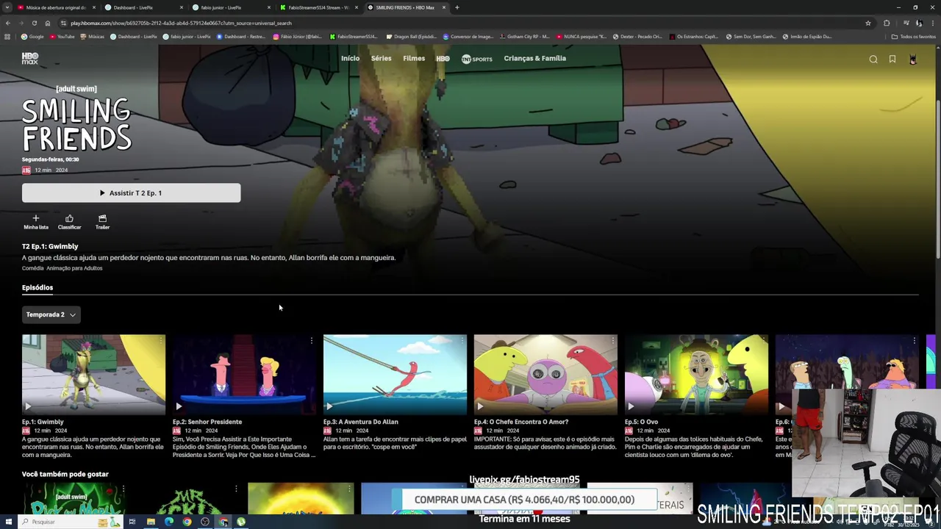This screenshot has width=941, height=529.
Task: Click Ep.4: O Chefe Encontra O Amor? title
Action: click(x=520, y=422)
